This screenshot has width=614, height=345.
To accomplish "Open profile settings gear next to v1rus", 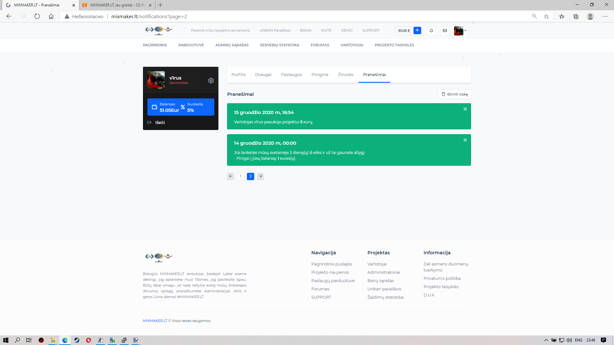I will (211, 80).
